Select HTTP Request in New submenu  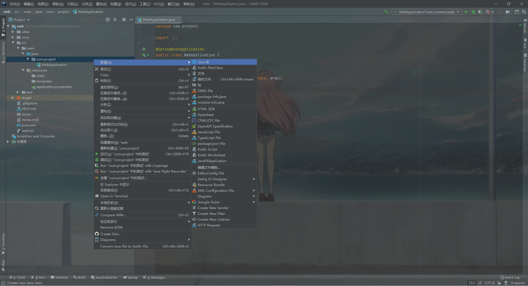click(x=224, y=225)
